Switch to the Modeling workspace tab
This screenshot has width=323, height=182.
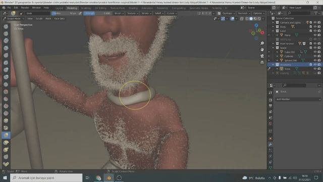[x=72, y=8]
